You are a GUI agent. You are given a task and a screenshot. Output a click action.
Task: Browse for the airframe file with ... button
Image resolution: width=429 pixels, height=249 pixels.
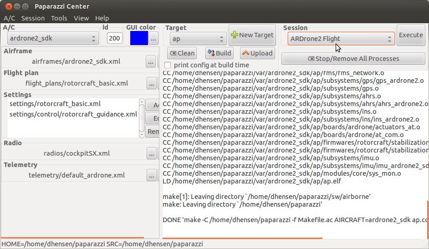[150, 61]
